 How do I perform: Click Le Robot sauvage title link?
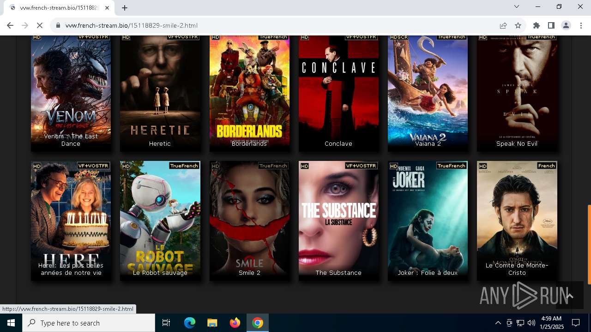[x=160, y=273]
